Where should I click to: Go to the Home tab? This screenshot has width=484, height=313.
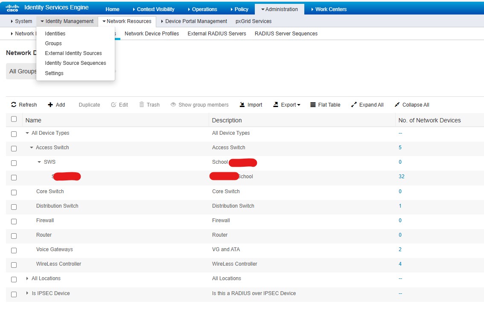coord(112,9)
